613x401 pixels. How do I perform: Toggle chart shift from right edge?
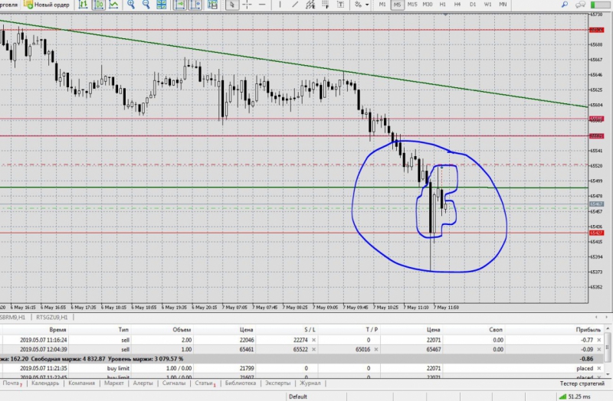(195, 5)
